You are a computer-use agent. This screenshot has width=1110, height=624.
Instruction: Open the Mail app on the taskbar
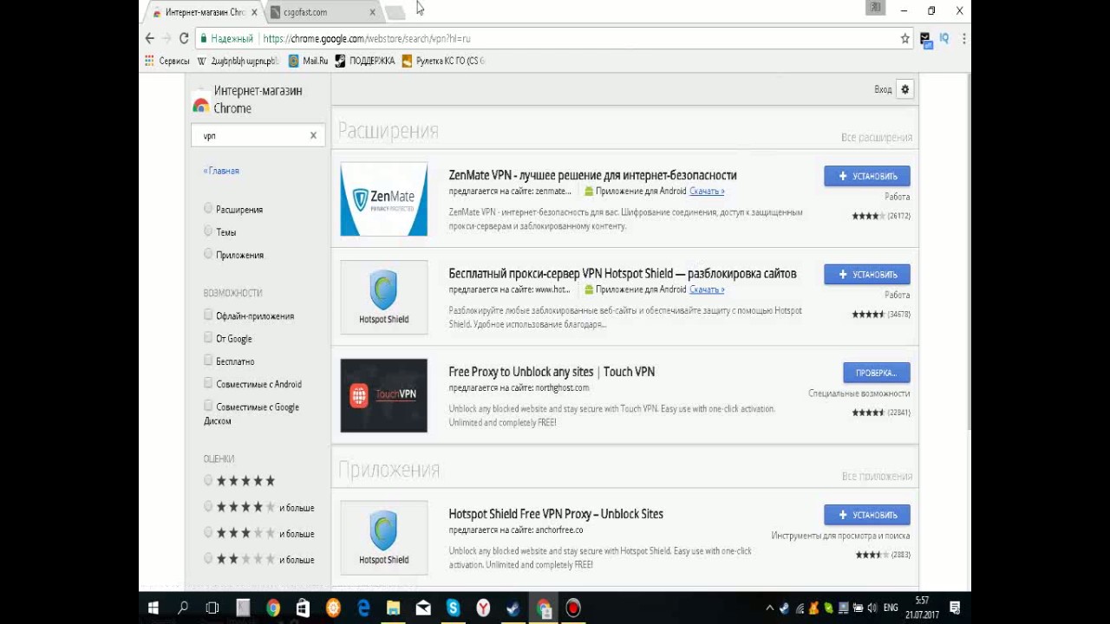point(423,608)
